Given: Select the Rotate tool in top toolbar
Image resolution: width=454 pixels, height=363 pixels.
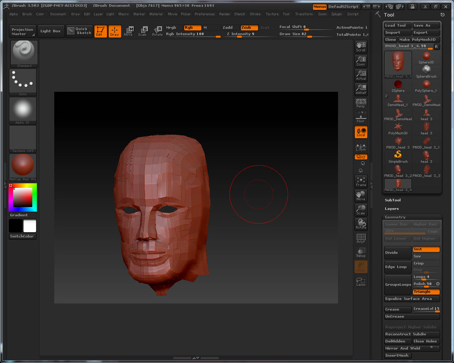Looking at the screenshot, I should tap(157, 31).
